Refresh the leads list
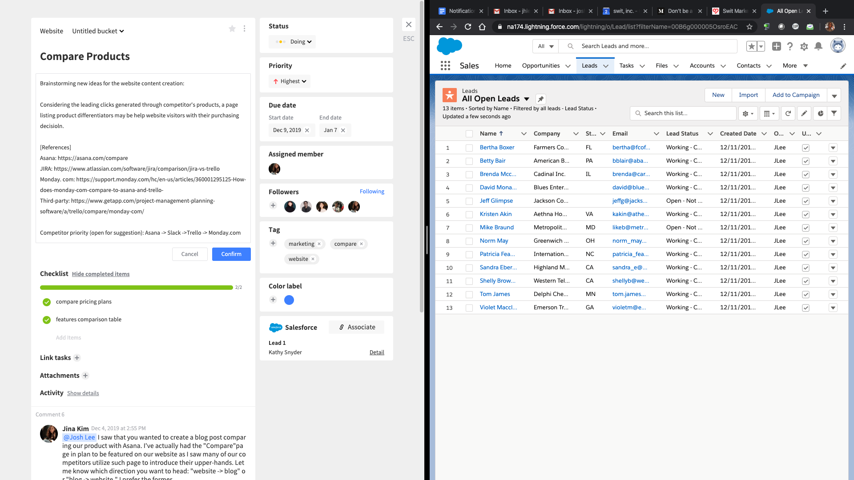 click(x=788, y=114)
